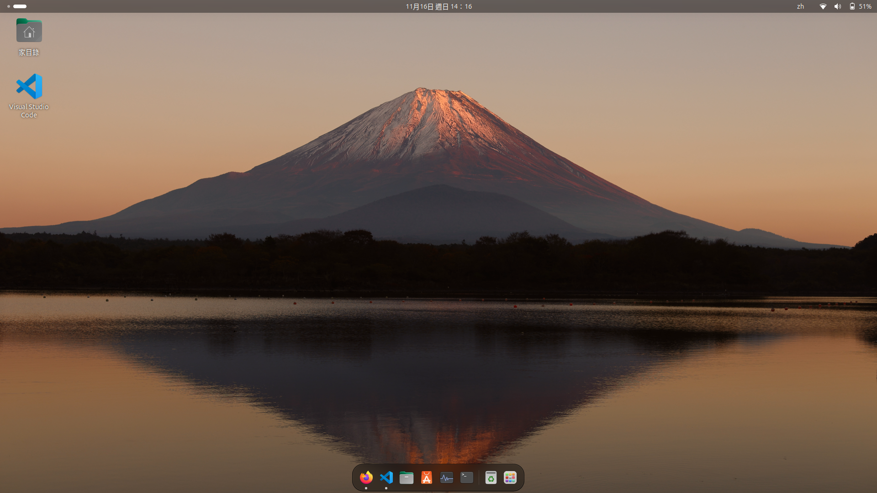This screenshot has width=877, height=493.
Task: Open Activities overview via workspace indicator
Action: coord(20,6)
